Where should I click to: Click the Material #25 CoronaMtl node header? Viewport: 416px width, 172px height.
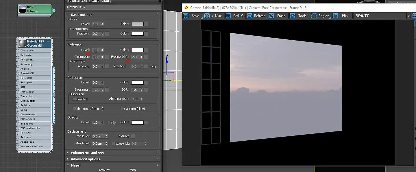click(x=35, y=43)
